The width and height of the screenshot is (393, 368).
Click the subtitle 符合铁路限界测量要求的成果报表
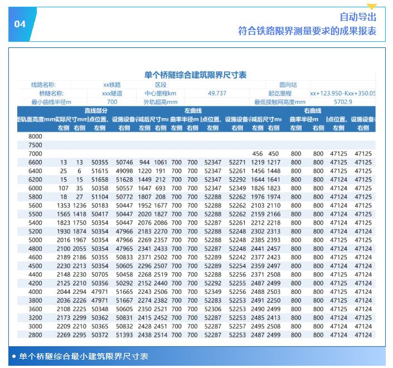point(307,31)
